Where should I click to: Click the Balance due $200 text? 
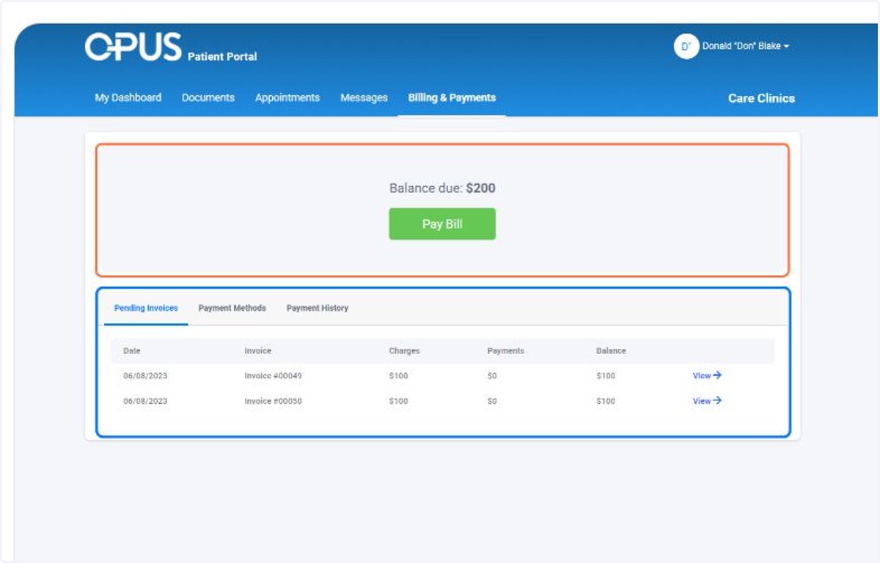tap(442, 188)
